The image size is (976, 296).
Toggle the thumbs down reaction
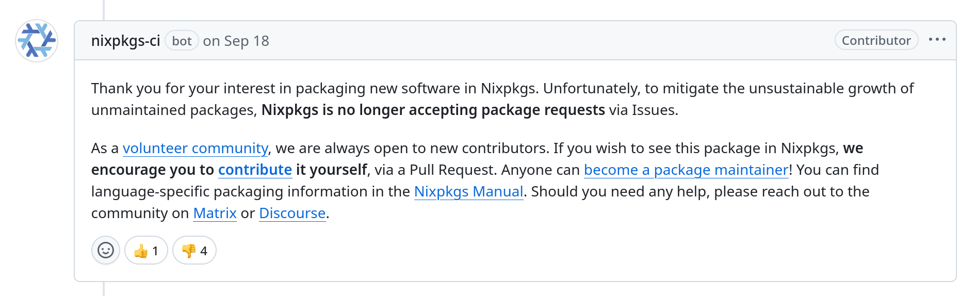pyautogui.click(x=194, y=251)
